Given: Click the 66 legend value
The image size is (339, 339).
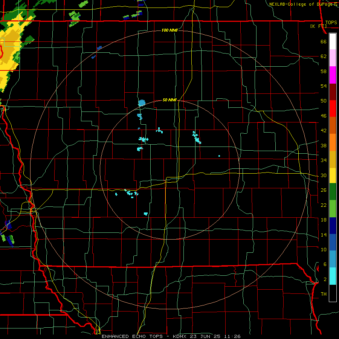Looking at the screenshot, I should point(324,41).
